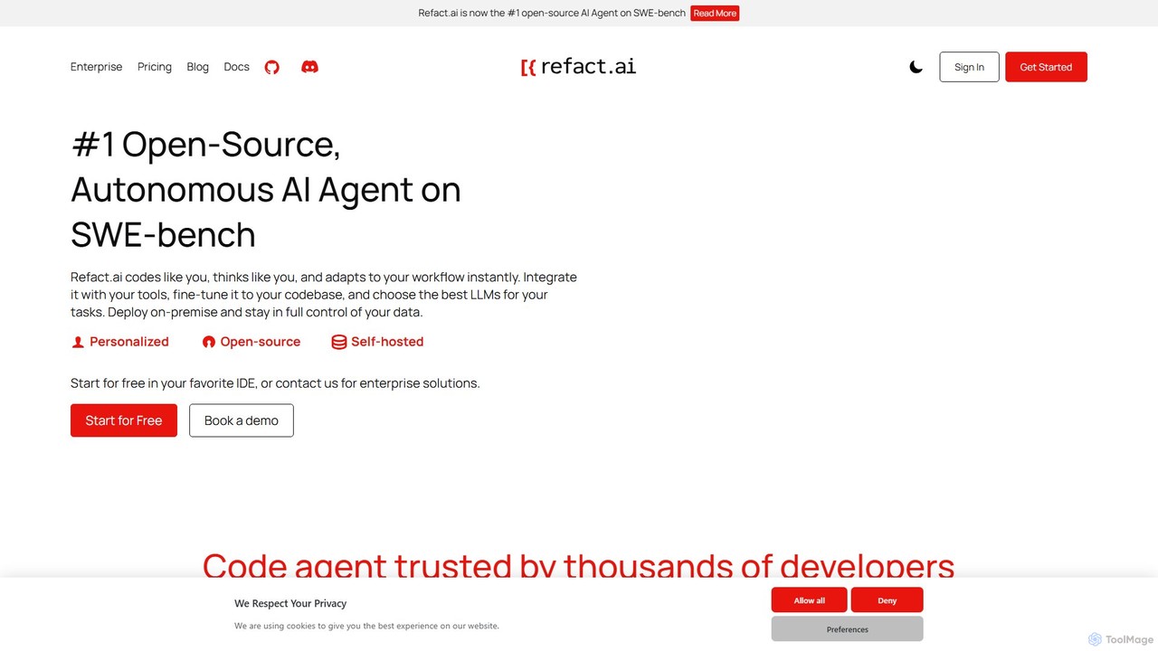The height and width of the screenshot is (651, 1158).
Task: Click the Personalized person icon
Action: [x=78, y=342]
